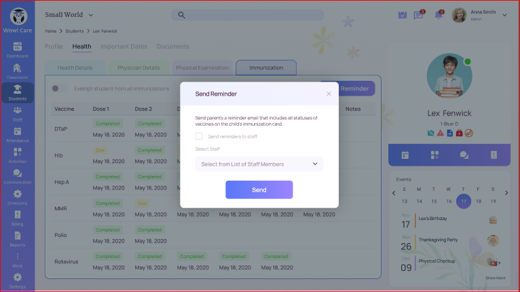Check Send reminders to staff box
The image size is (520, 292).
pos(199,136)
